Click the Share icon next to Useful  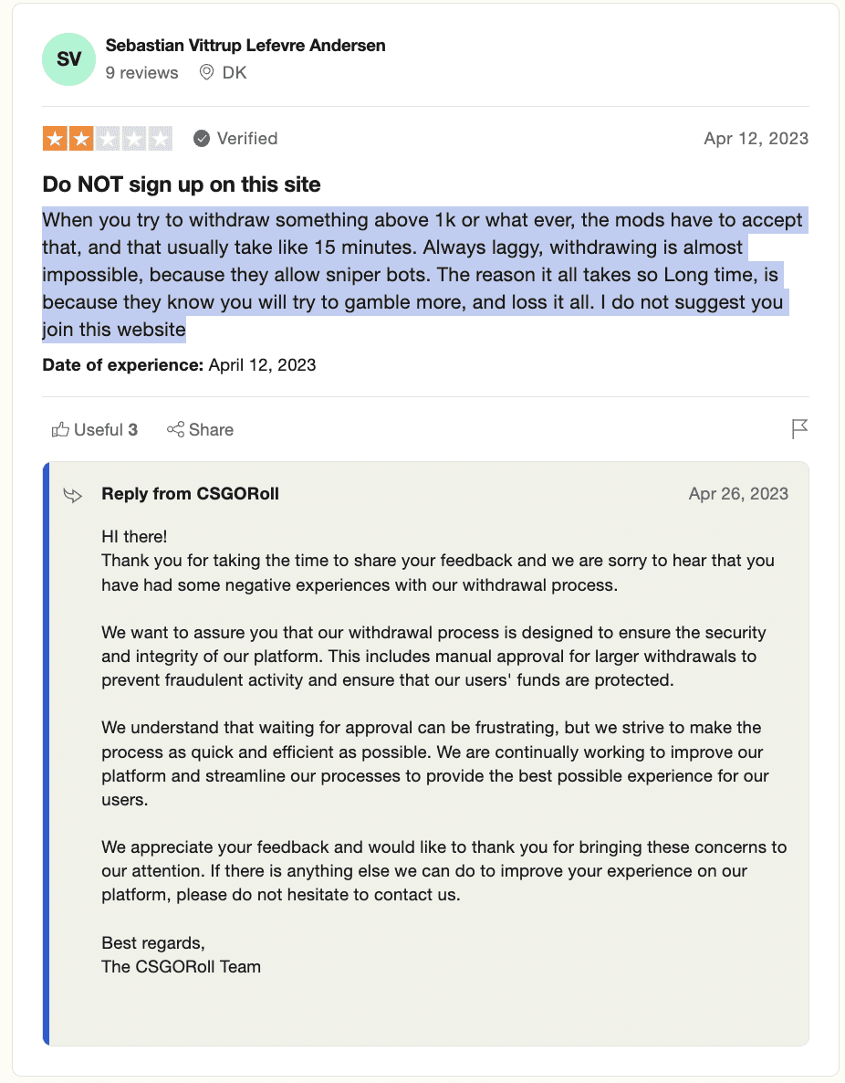click(175, 429)
